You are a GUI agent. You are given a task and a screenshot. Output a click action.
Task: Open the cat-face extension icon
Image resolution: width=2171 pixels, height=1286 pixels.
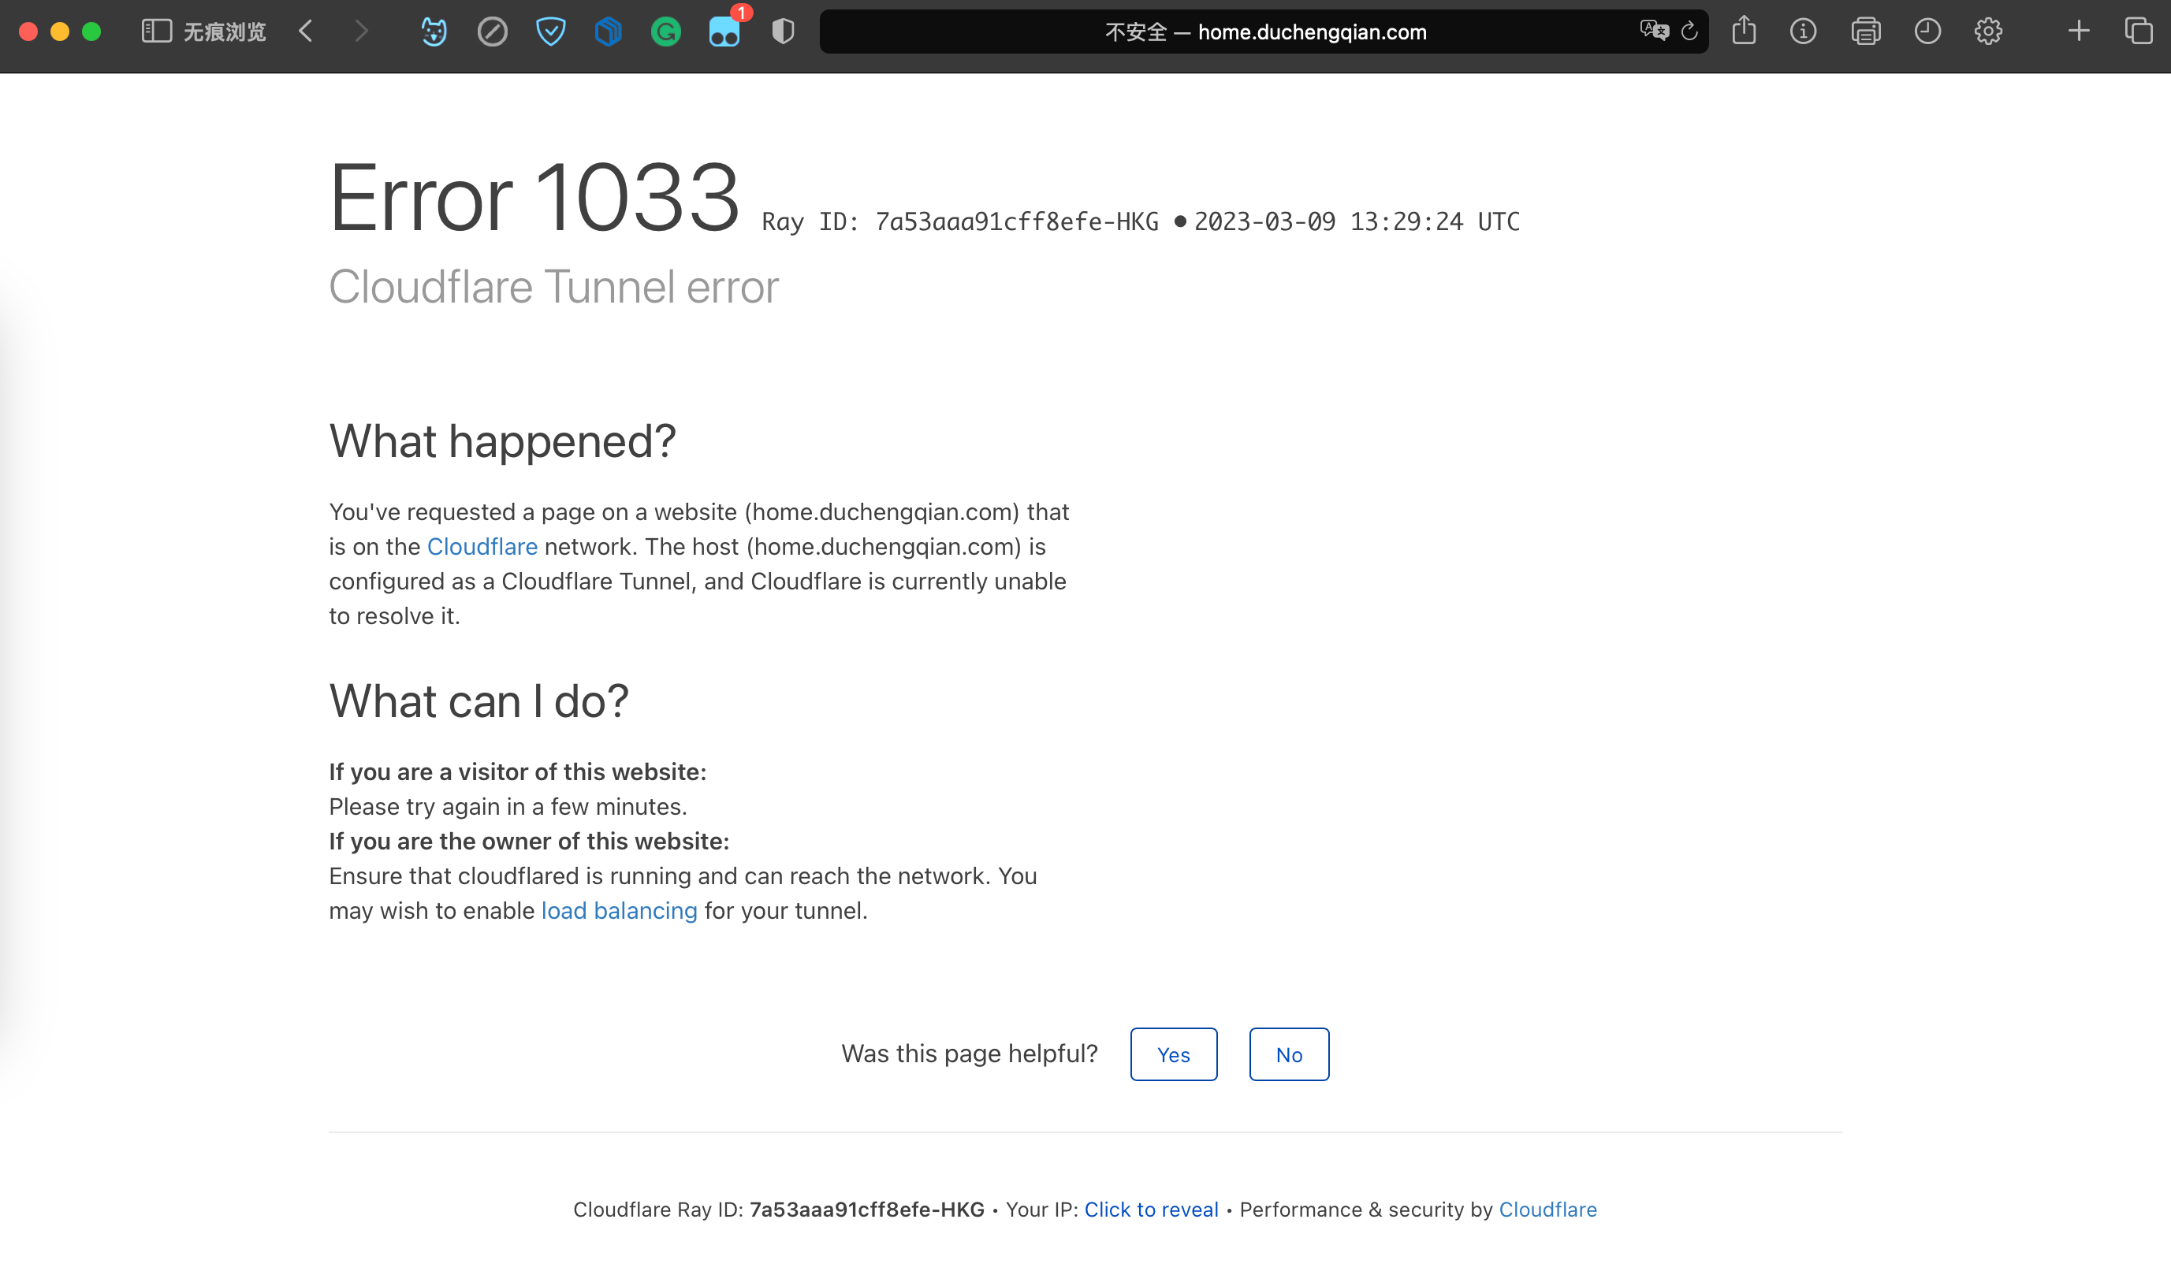click(x=434, y=32)
